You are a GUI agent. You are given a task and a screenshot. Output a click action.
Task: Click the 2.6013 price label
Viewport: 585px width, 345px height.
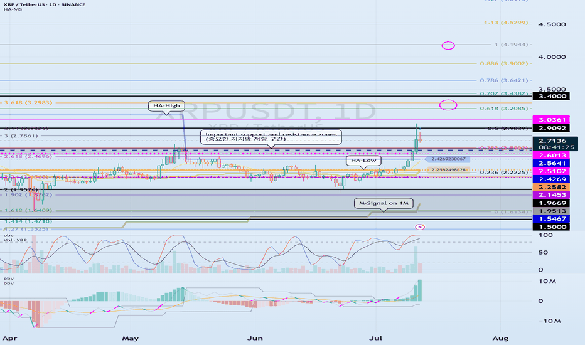coord(552,155)
